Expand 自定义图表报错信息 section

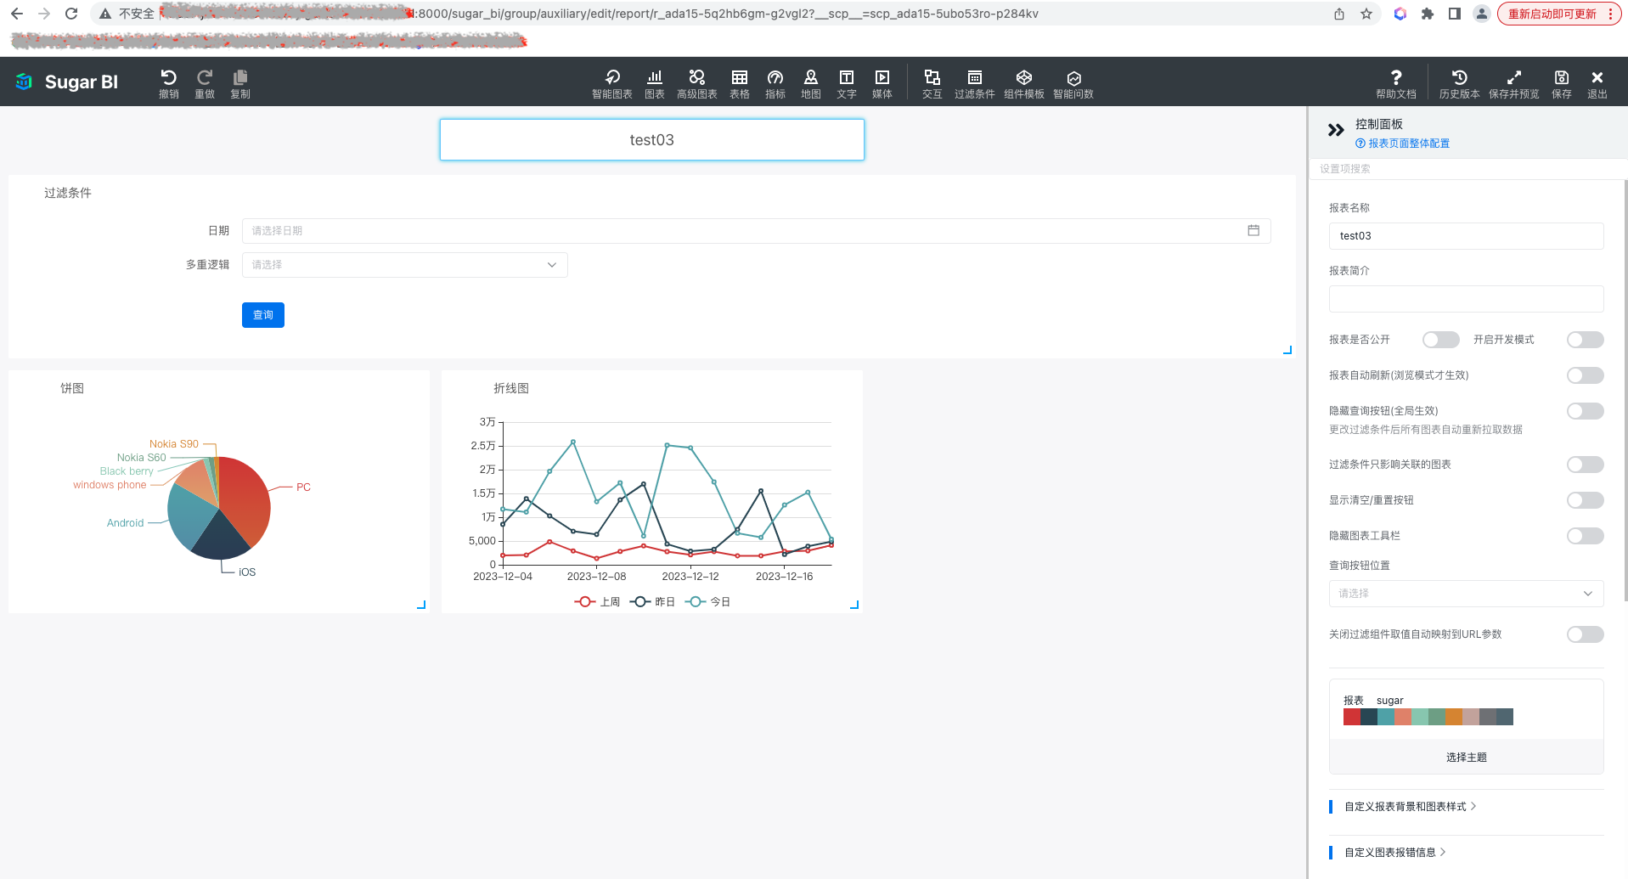coord(1394,853)
